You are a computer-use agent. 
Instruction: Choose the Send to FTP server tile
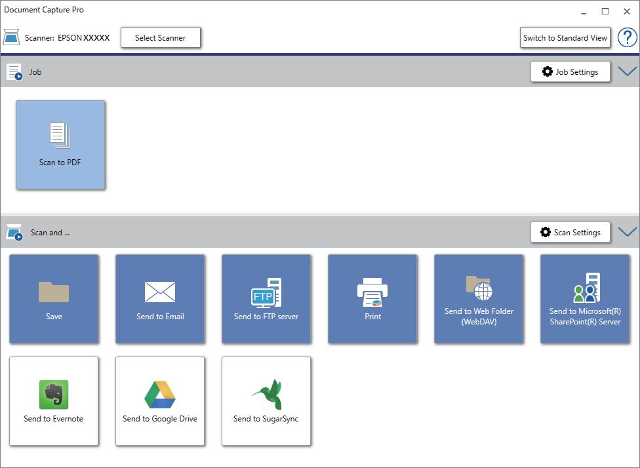266,299
